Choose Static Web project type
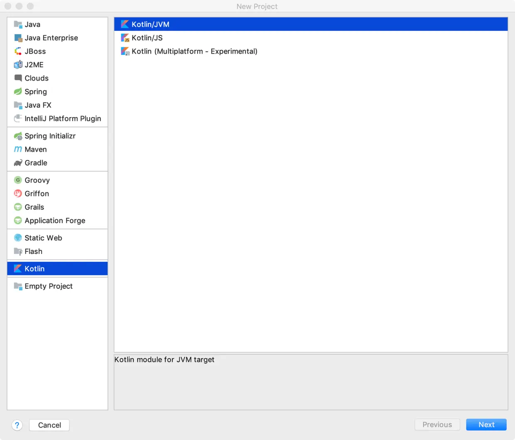The width and height of the screenshot is (515, 440). click(57, 238)
